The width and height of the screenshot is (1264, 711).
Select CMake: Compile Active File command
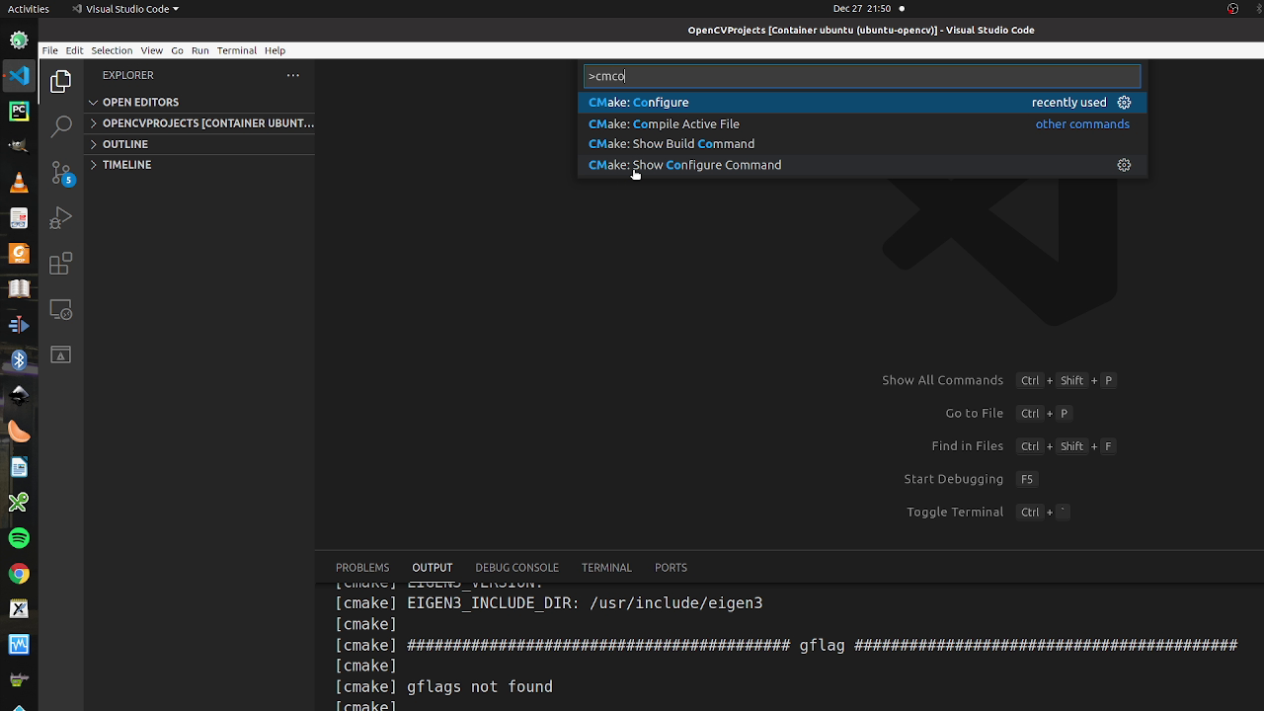[664, 124]
